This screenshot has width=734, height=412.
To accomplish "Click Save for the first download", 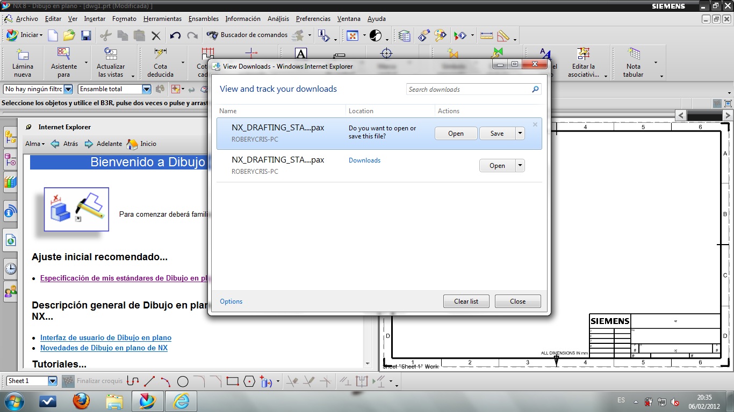I will click(x=497, y=134).
